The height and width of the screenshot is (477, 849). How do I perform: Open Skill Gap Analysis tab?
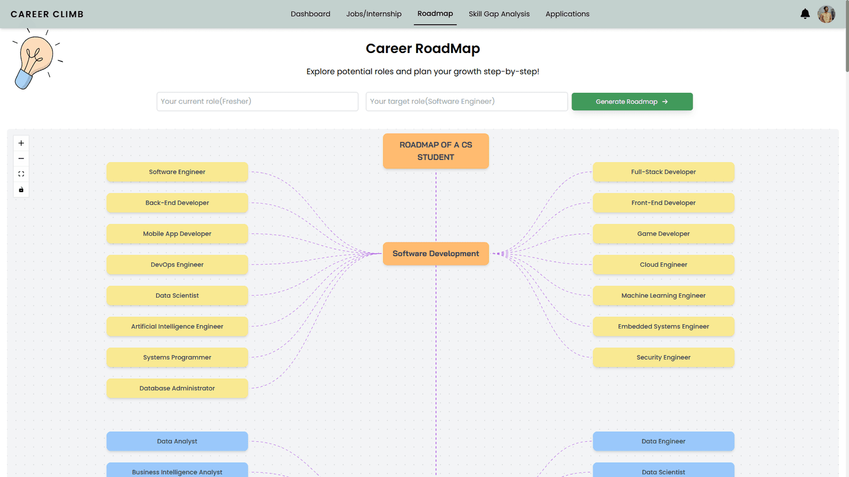tap(499, 14)
